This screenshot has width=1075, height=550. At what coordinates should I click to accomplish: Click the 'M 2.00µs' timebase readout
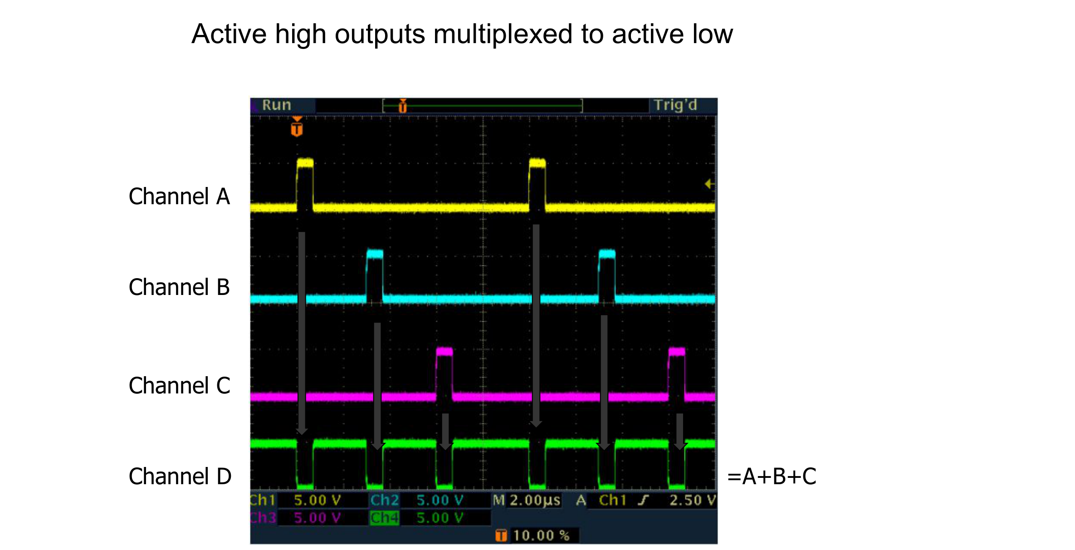pyautogui.click(x=527, y=501)
